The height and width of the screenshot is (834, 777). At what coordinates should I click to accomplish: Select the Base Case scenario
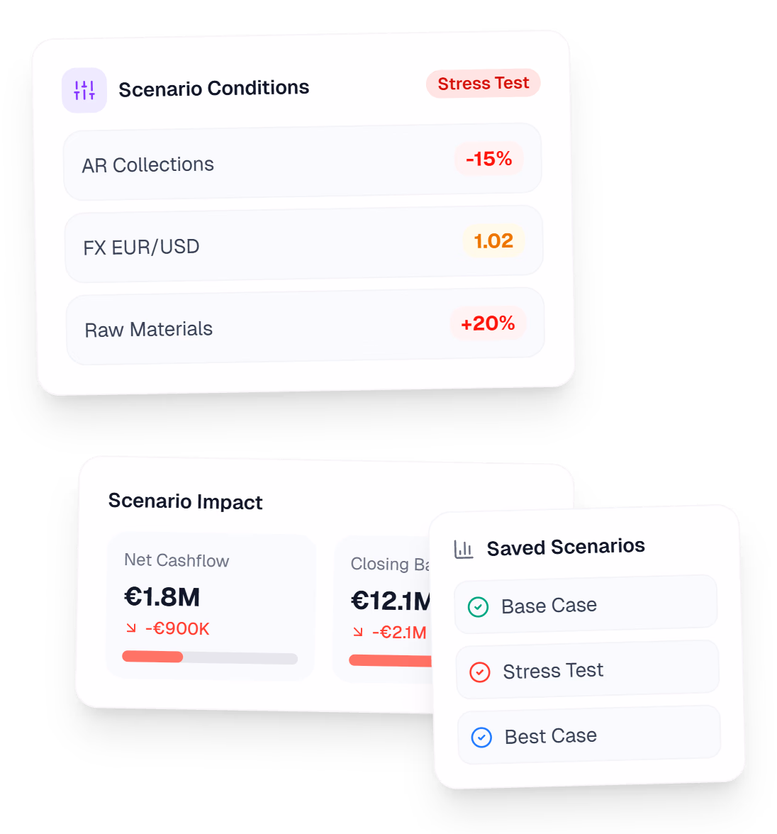point(586,605)
